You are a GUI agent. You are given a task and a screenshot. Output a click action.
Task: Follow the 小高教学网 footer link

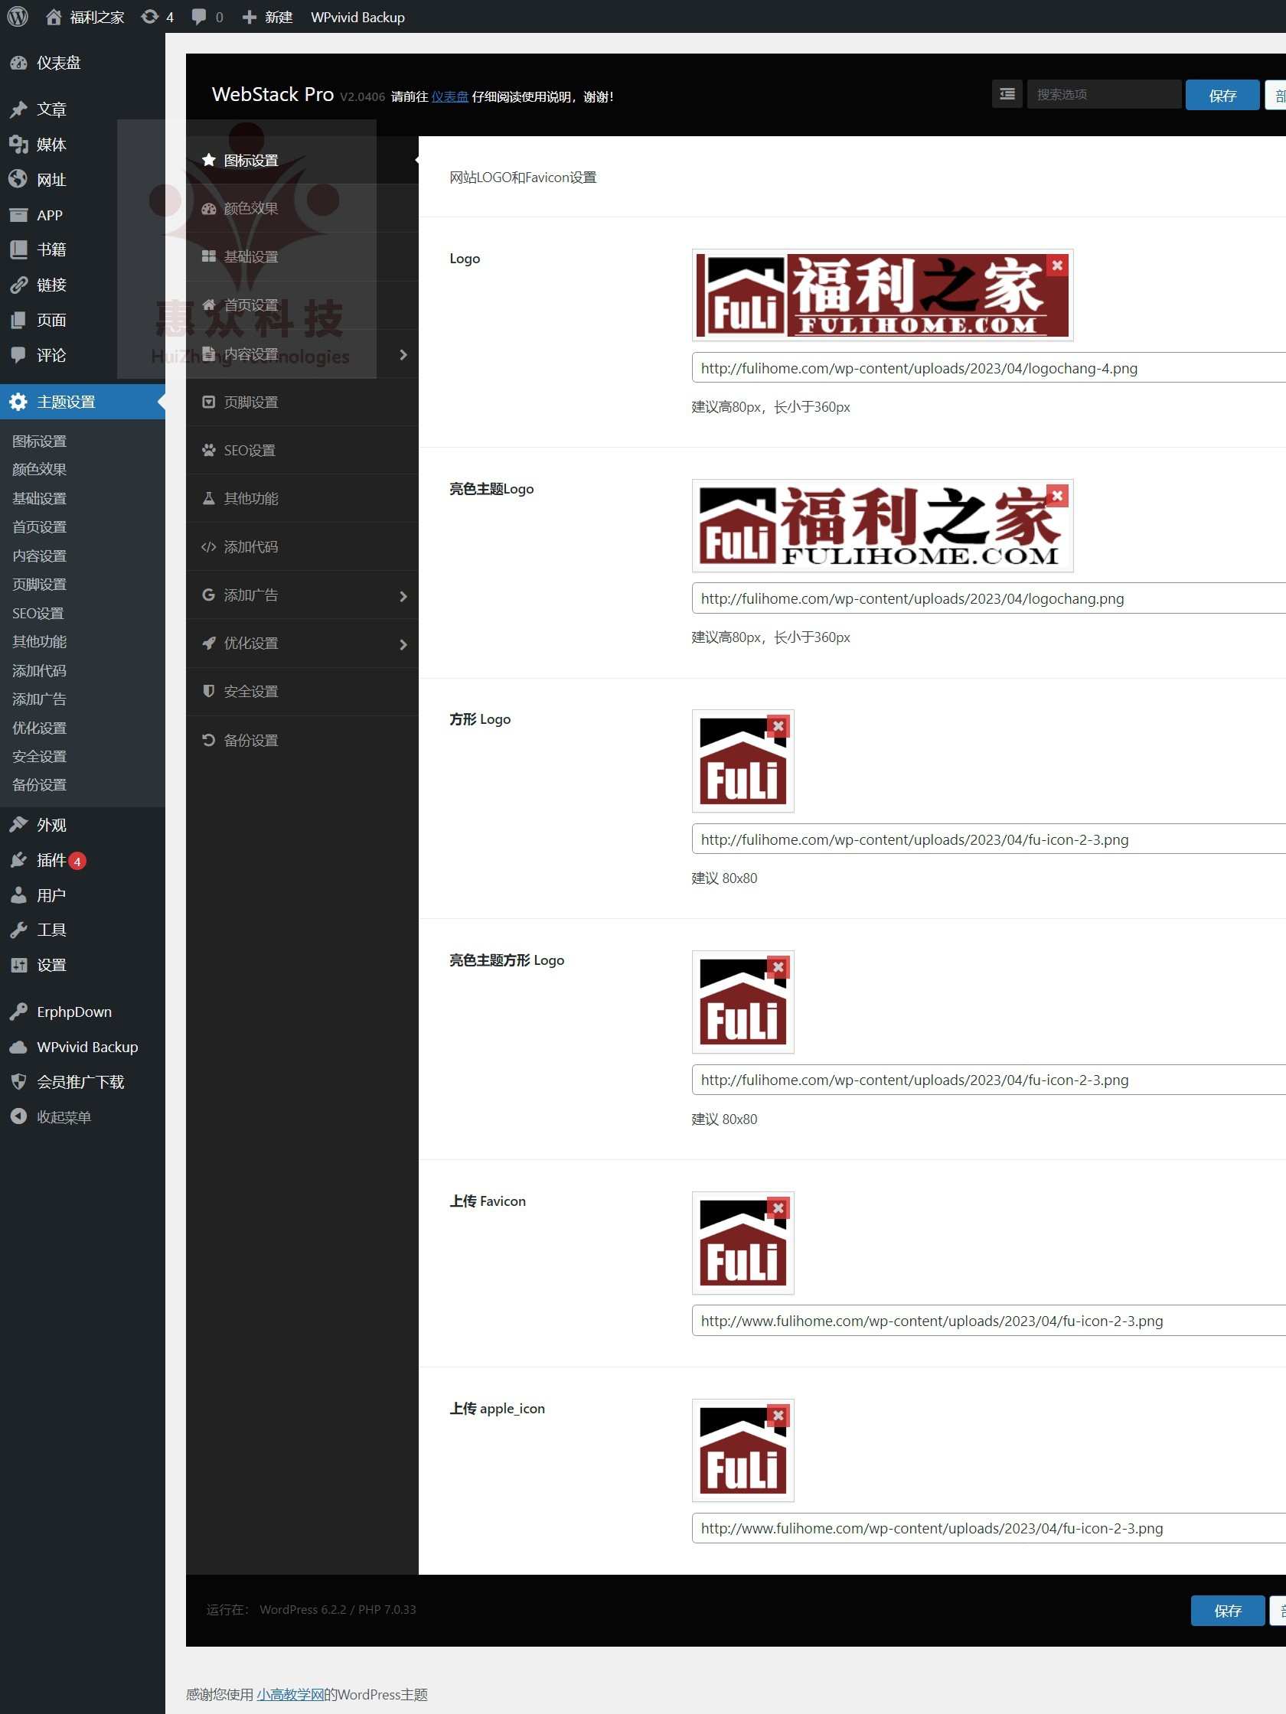tap(290, 1695)
